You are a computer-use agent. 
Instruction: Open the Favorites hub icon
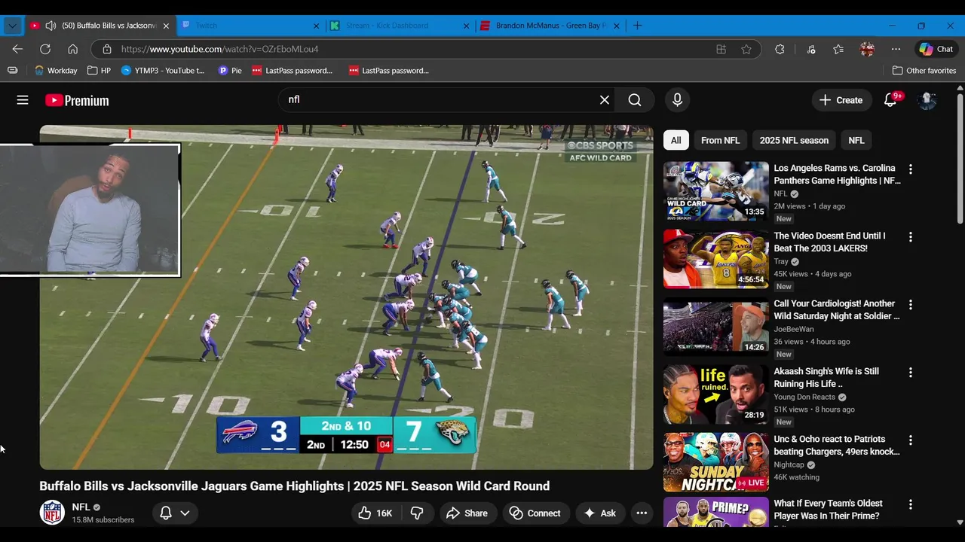[838, 49]
